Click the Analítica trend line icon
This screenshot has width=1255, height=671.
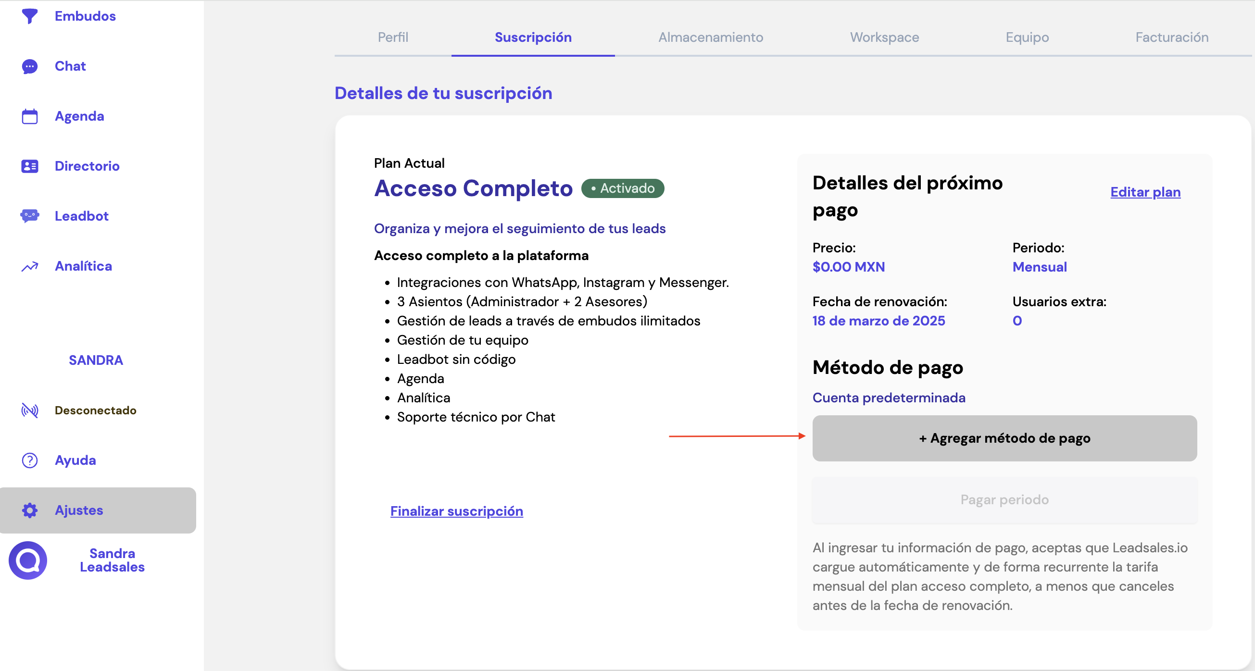pyautogui.click(x=30, y=266)
